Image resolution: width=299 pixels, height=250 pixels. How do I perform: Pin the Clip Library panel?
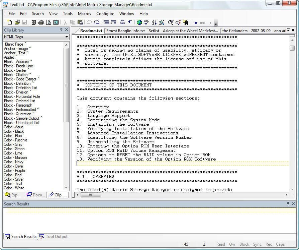61,29
